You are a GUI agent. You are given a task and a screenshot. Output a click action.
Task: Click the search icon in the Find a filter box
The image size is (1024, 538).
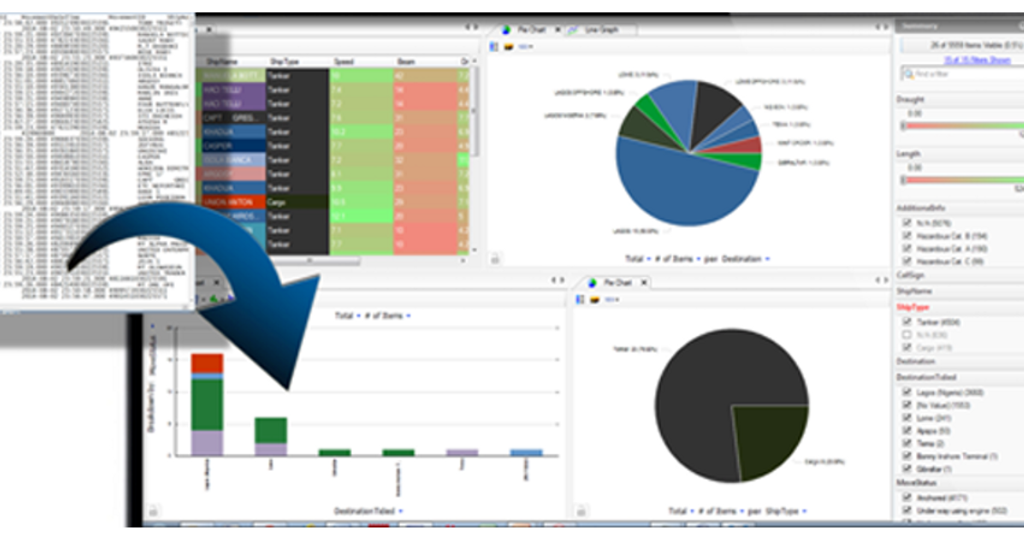click(908, 74)
